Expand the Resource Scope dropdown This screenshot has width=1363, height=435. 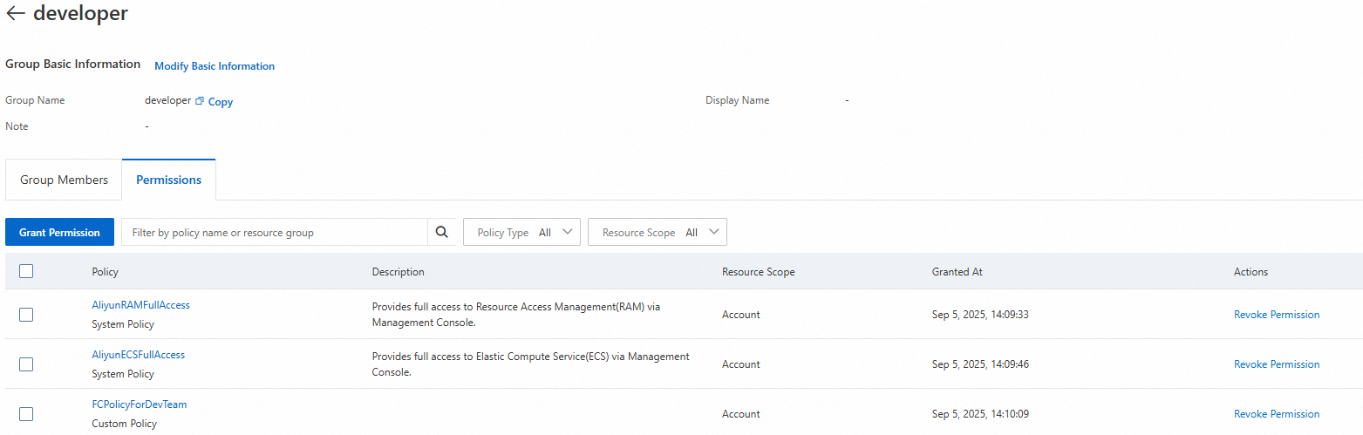[x=658, y=232]
